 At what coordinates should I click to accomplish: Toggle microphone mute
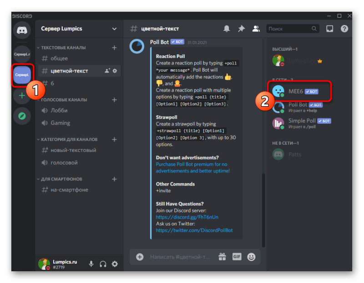[91, 264]
